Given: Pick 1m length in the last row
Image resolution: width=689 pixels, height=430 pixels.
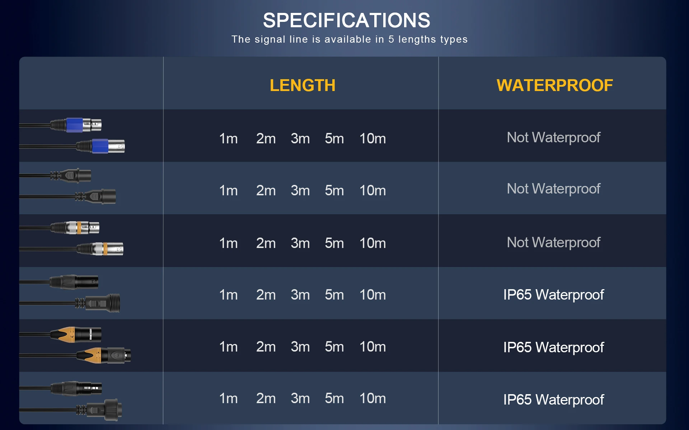Looking at the screenshot, I should [229, 398].
